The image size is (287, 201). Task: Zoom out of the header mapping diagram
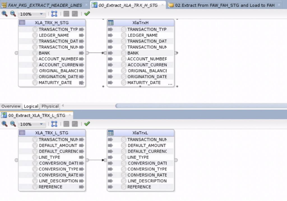tap(12, 13)
